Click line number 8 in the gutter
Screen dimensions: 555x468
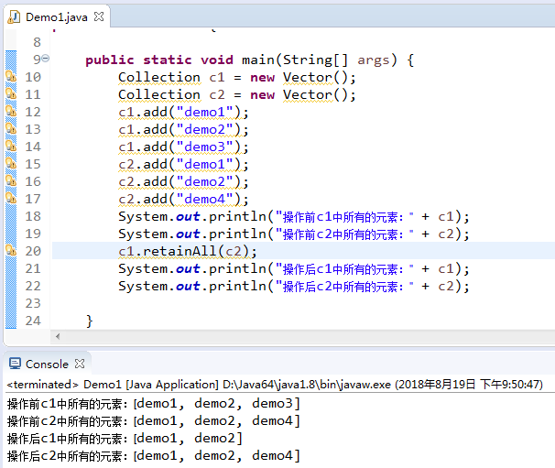tap(38, 42)
